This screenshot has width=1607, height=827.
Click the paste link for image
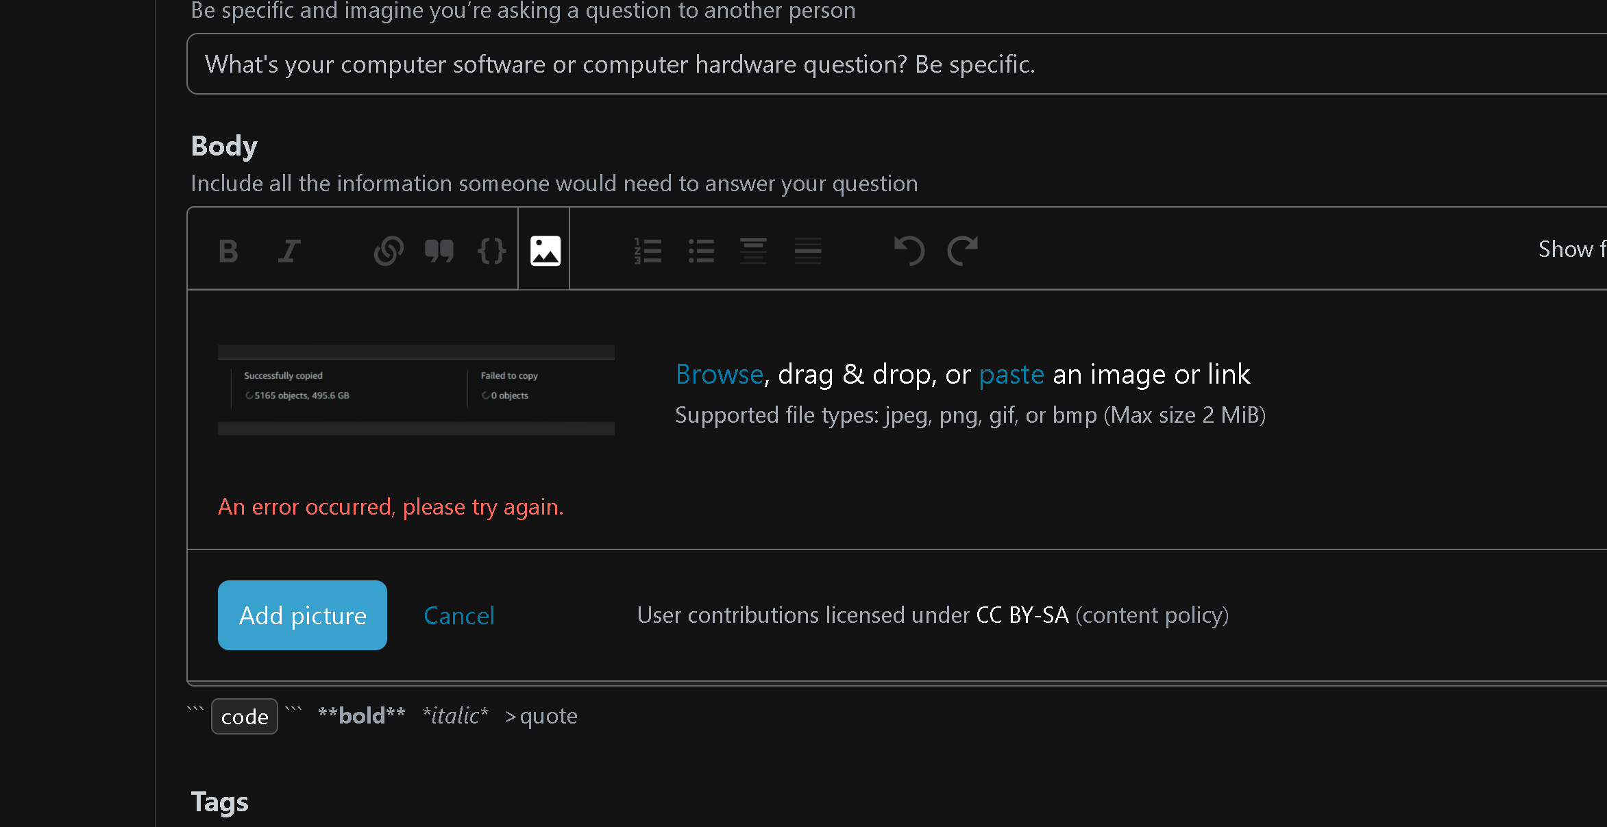[1011, 375]
